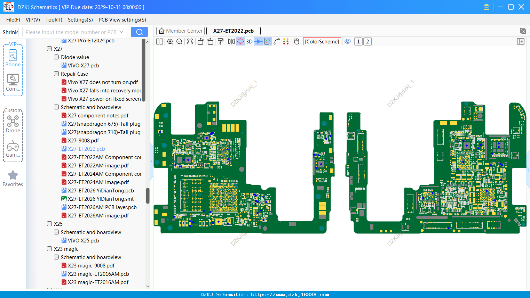Toggle the network trace highlight tool
530x298 pixels.
tap(268, 42)
